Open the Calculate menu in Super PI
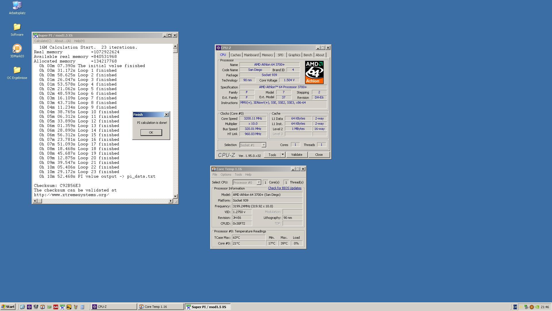 tap(43, 41)
